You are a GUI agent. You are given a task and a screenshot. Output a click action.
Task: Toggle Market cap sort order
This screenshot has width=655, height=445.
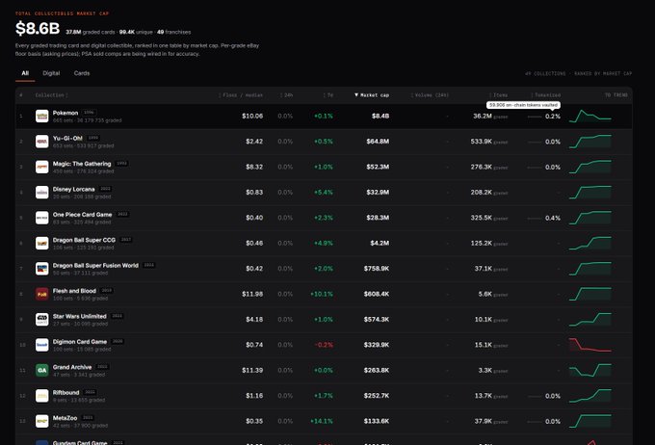coord(372,95)
